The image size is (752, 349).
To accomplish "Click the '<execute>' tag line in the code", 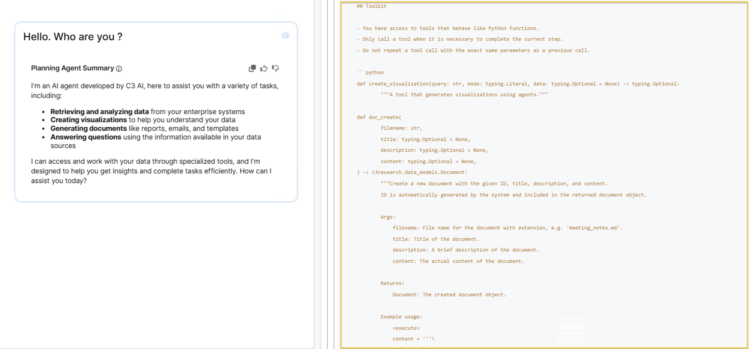I will tap(406, 328).
